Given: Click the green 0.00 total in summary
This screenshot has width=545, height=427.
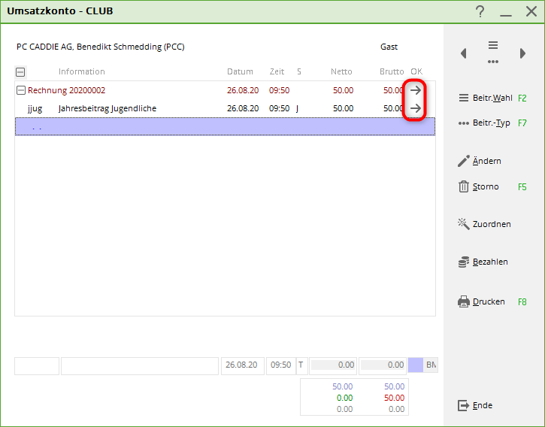Looking at the screenshot, I should click(x=344, y=398).
